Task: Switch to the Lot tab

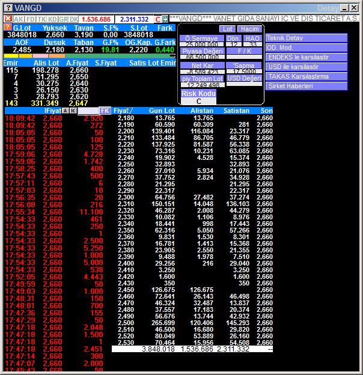Action: [x=227, y=29]
